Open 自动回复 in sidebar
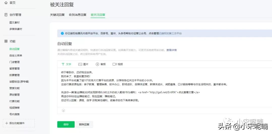 pyautogui.click(x=15, y=49)
